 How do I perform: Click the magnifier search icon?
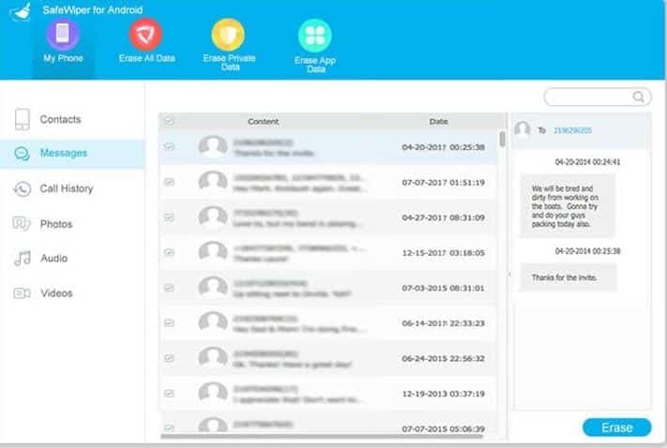pos(638,97)
